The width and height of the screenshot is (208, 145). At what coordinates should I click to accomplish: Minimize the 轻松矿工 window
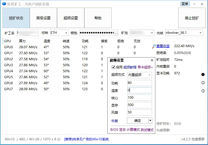pyautogui.click(x=194, y=4)
